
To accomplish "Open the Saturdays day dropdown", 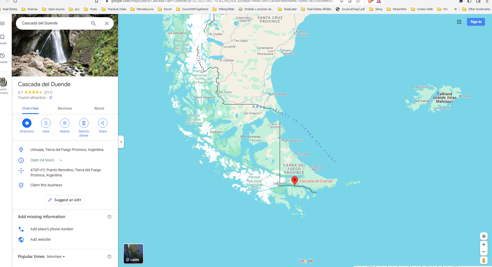I will click(56, 257).
